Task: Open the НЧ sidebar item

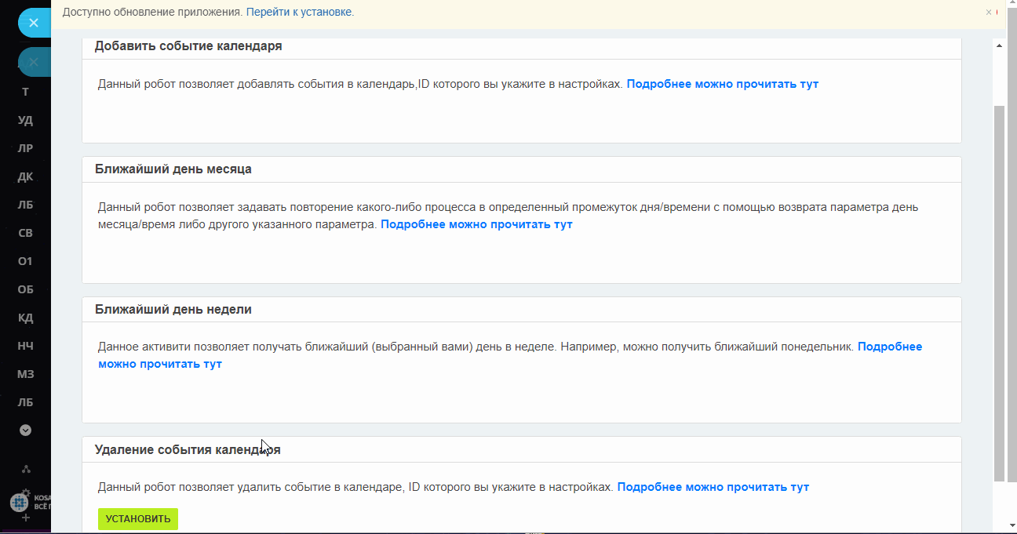Action: (25, 346)
